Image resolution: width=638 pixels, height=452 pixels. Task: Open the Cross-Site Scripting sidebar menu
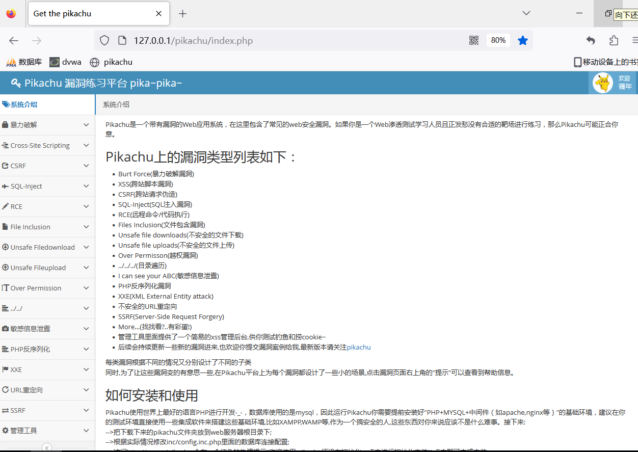[x=47, y=145]
